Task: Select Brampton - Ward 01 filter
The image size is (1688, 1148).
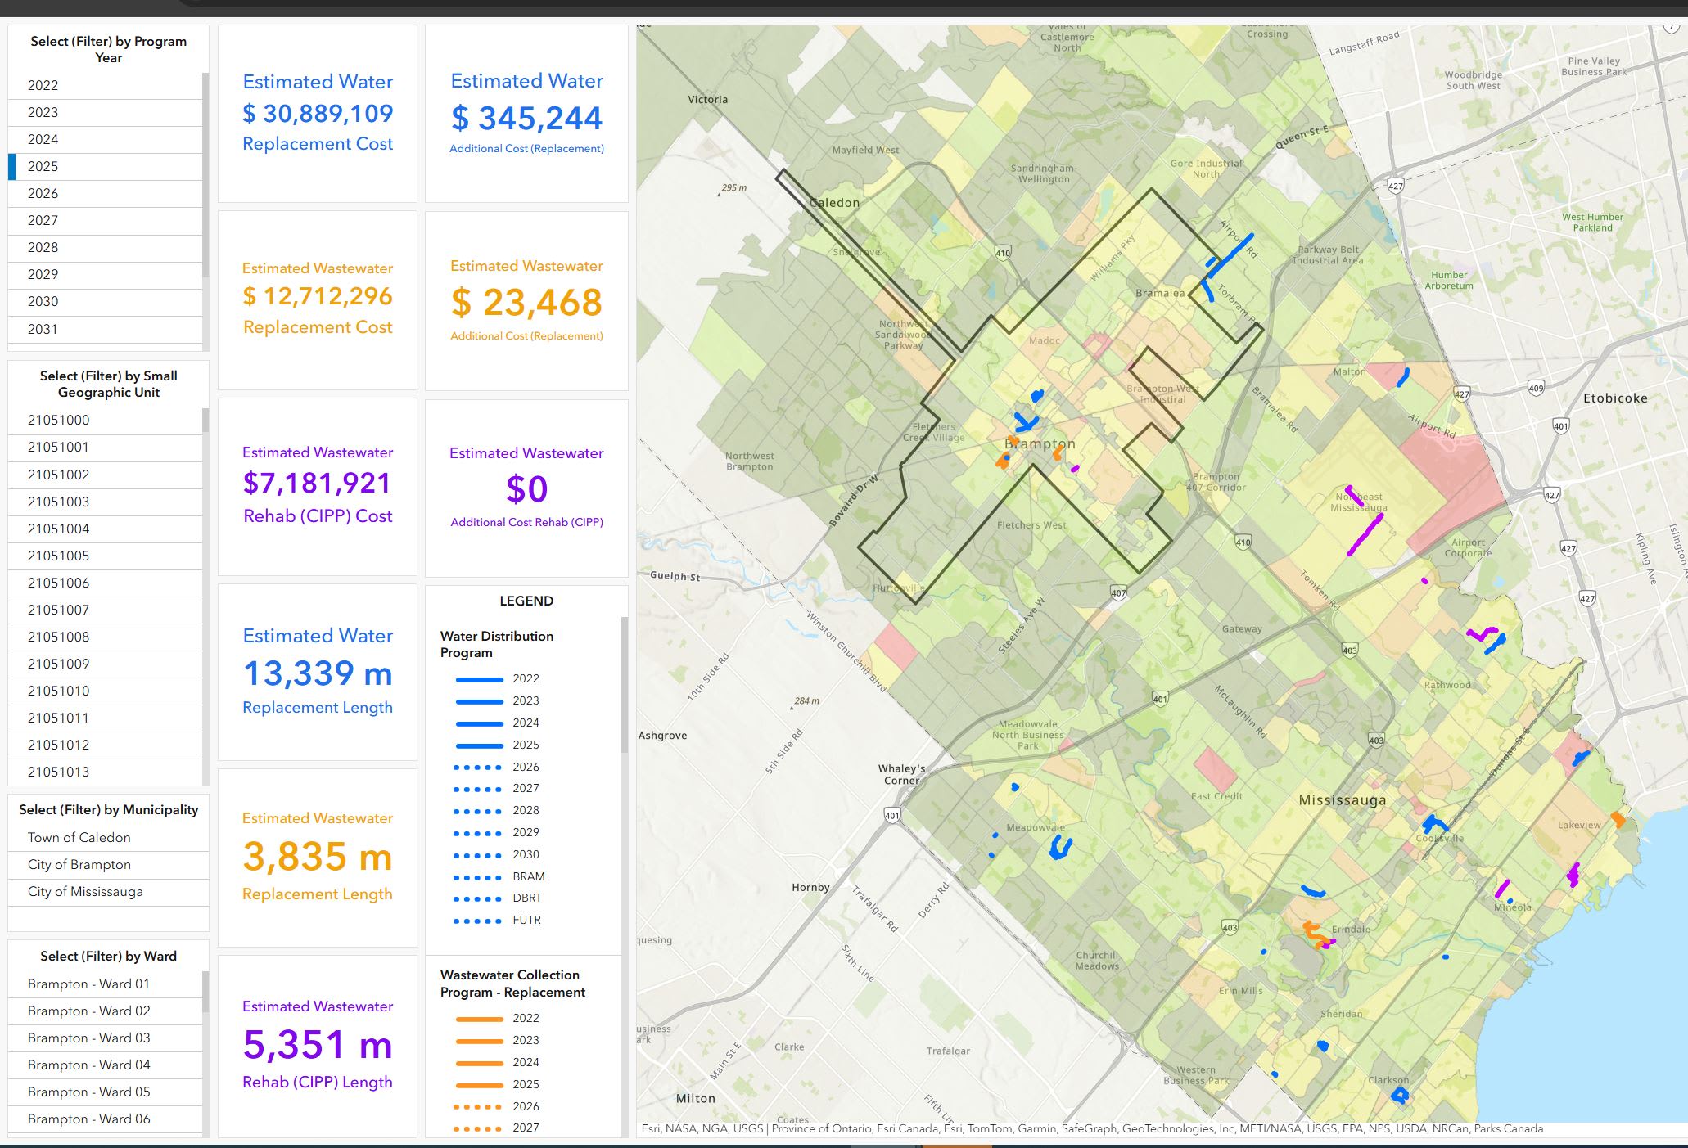Action: [105, 984]
